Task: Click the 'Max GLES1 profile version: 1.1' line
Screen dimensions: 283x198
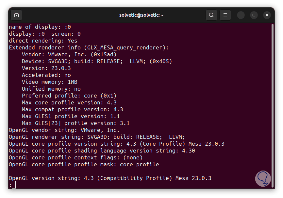Action: (x=71, y=116)
